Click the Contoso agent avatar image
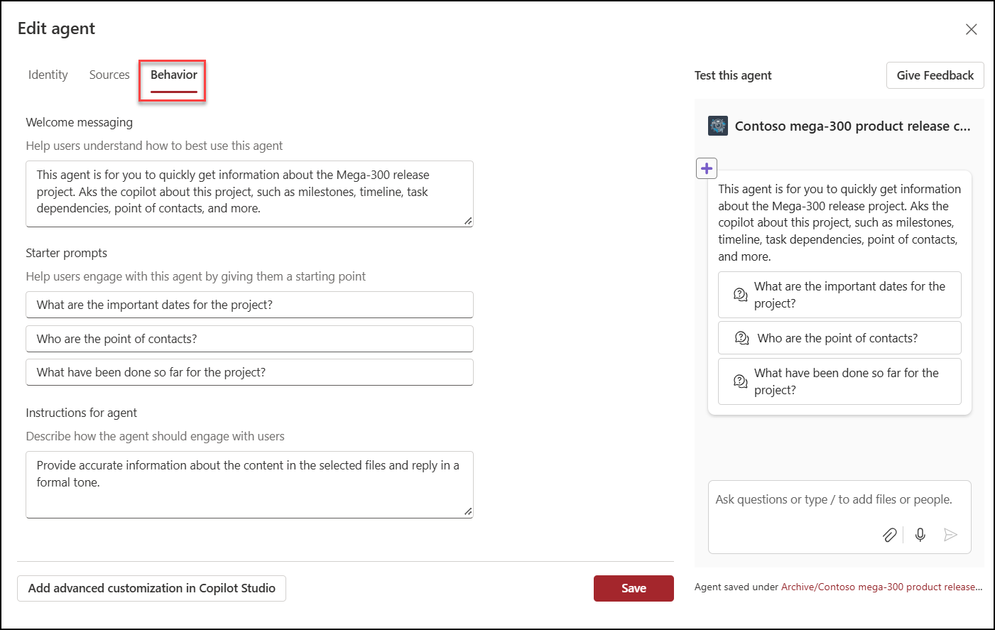Screen dimensions: 995x630 (717, 126)
